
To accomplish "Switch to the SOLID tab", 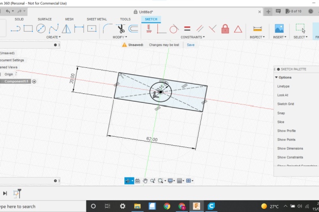I will click(19, 19).
